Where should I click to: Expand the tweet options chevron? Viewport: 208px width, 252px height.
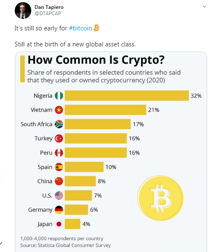205,6
